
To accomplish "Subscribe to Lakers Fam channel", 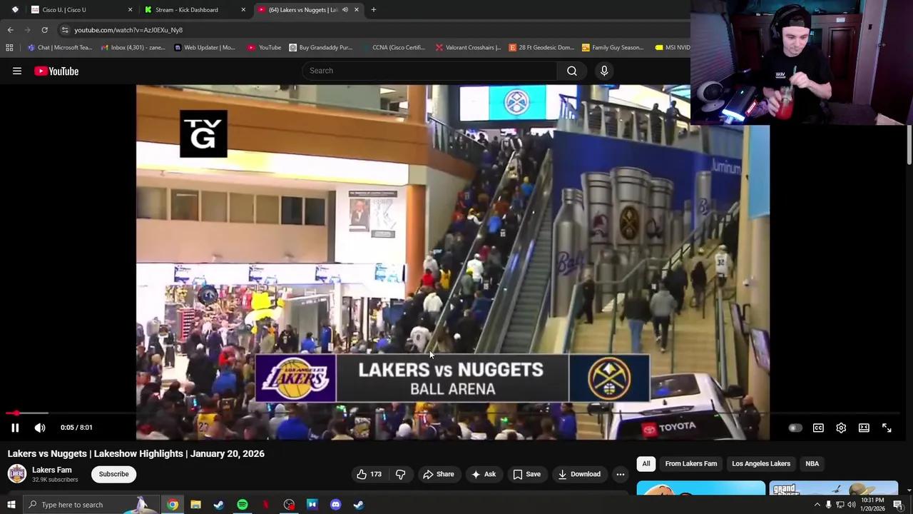I will click(113, 474).
